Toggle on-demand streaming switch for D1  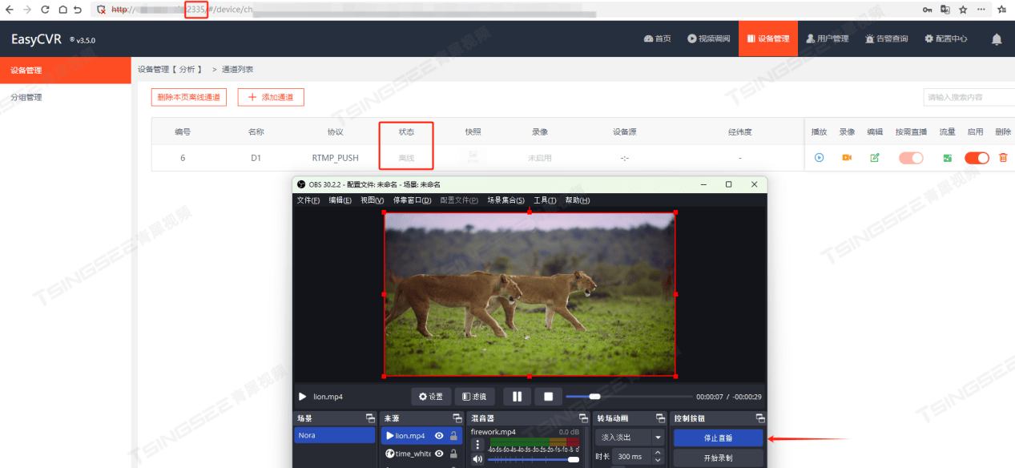(911, 158)
